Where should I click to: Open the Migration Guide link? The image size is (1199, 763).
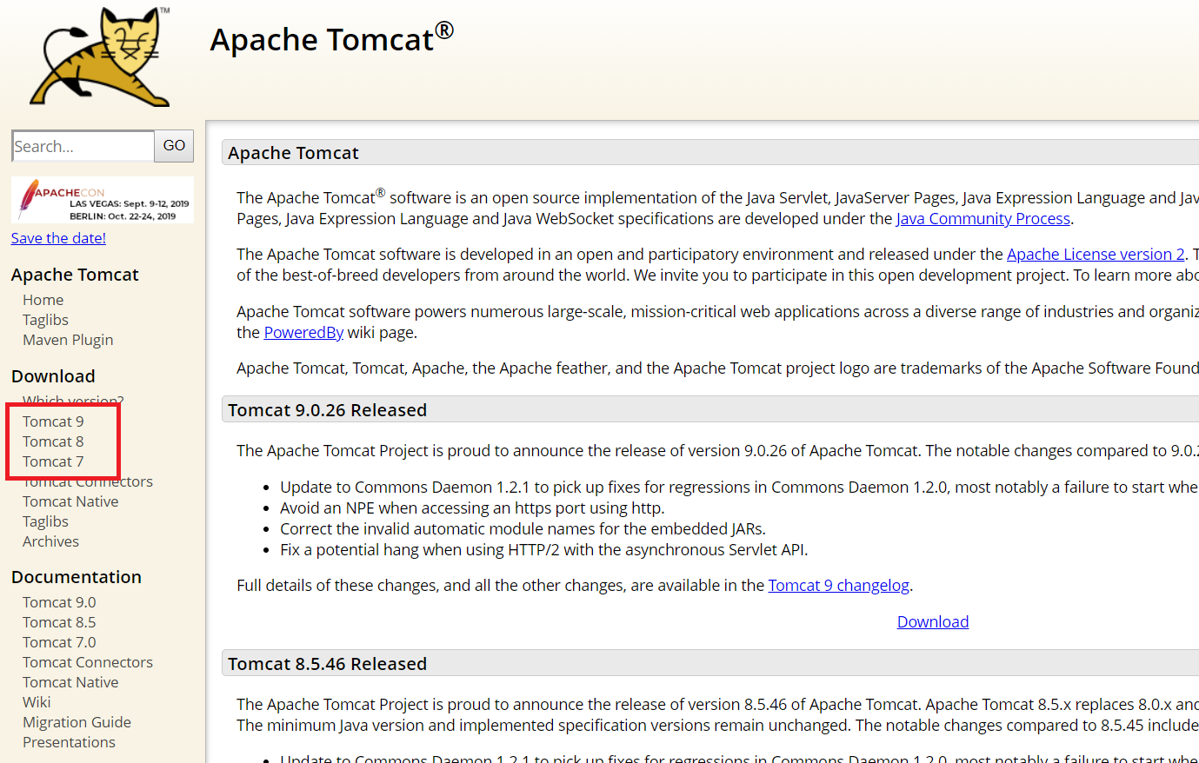tap(77, 722)
